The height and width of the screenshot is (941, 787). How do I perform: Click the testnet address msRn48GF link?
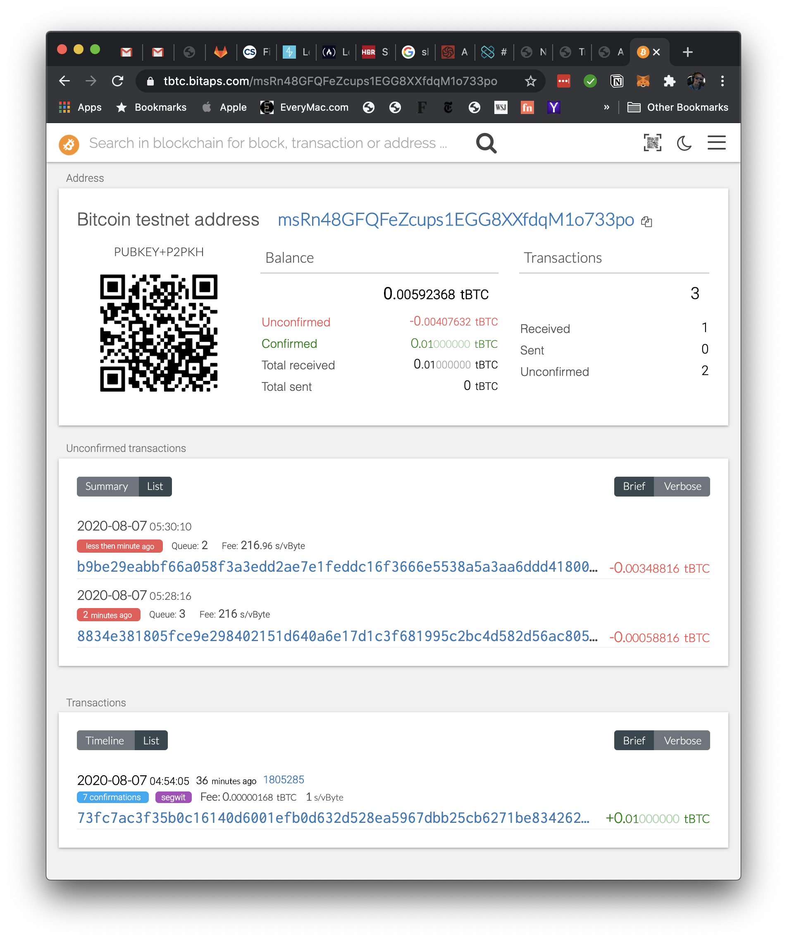tap(456, 220)
